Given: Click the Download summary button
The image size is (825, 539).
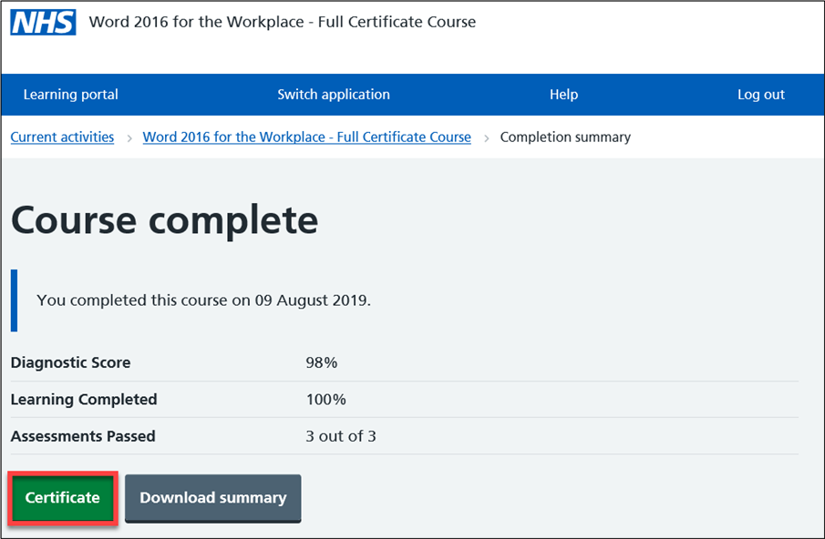Looking at the screenshot, I should pos(213,498).
